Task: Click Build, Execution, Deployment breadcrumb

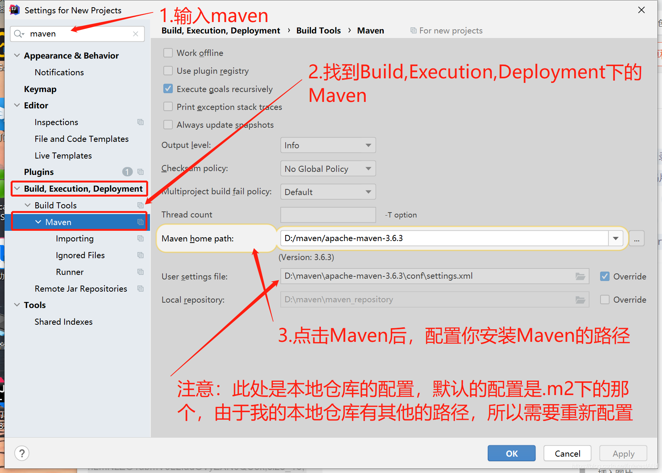Action: click(x=221, y=30)
